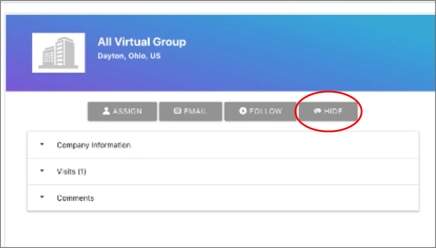This screenshot has width=436, height=248.
Task: Open the Comments row label
Action: (x=75, y=198)
